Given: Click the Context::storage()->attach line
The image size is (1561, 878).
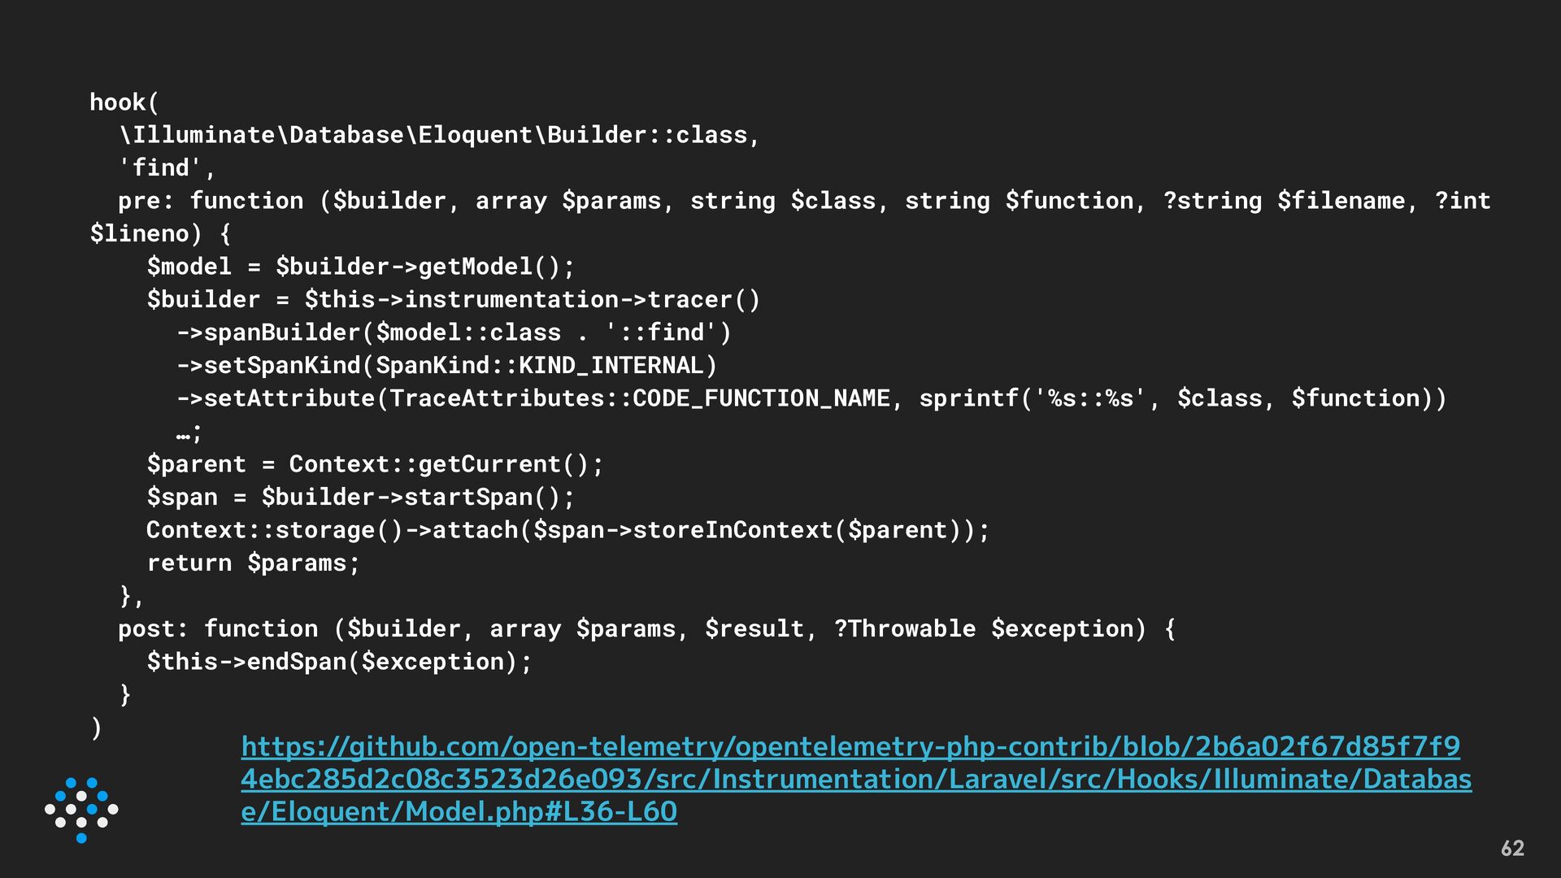Looking at the screenshot, I should [567, 530].
